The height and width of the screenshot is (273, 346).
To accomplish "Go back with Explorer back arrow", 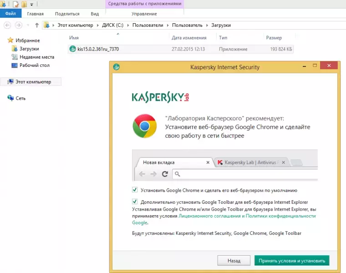I will tap(7, 25).
